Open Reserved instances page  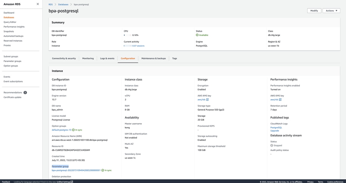[13, 40]
